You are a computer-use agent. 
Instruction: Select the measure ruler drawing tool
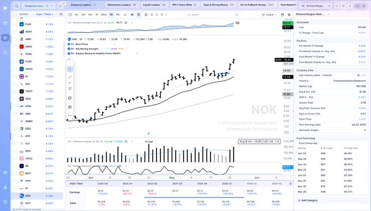pos(70,82)
